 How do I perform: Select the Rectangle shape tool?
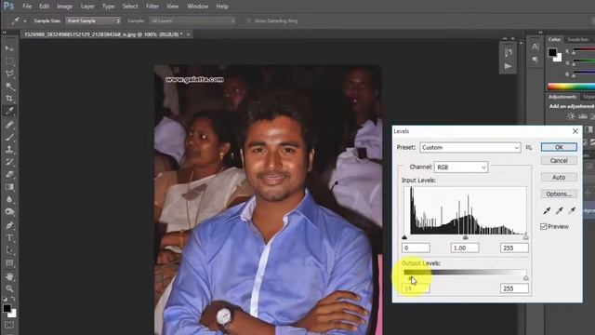pyautogui.click(x=9, y=262)
